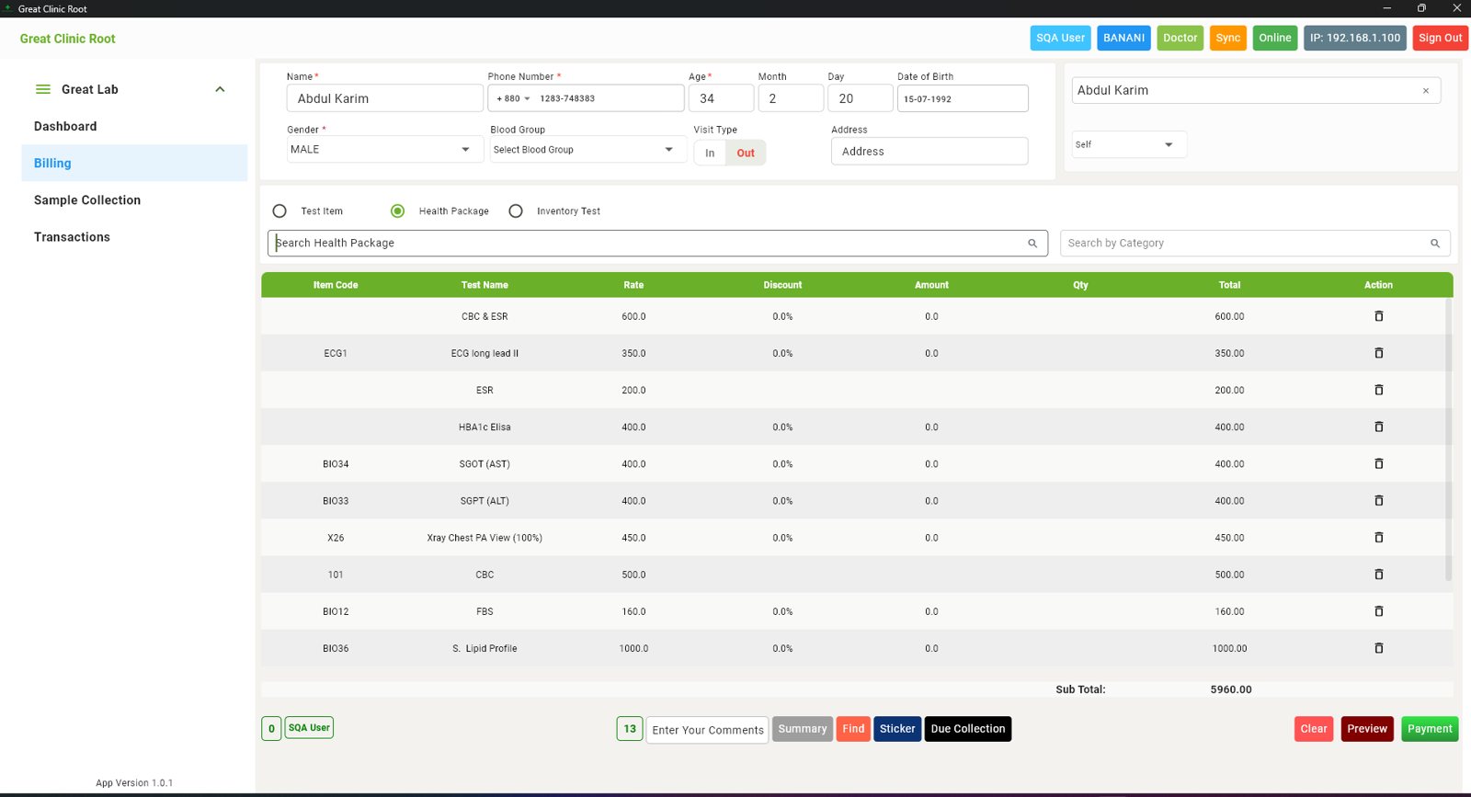Set Visit Type to Out
The width and height of the screenshot is (1471, 797).
746,153
